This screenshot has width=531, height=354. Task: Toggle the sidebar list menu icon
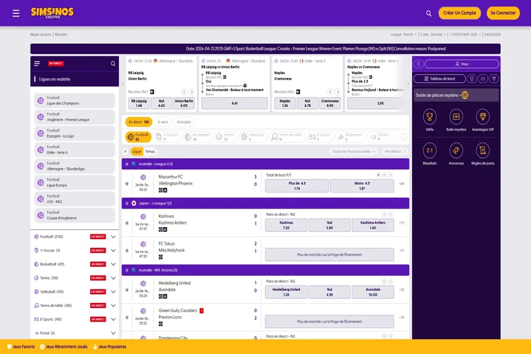[x=37, y=63]
